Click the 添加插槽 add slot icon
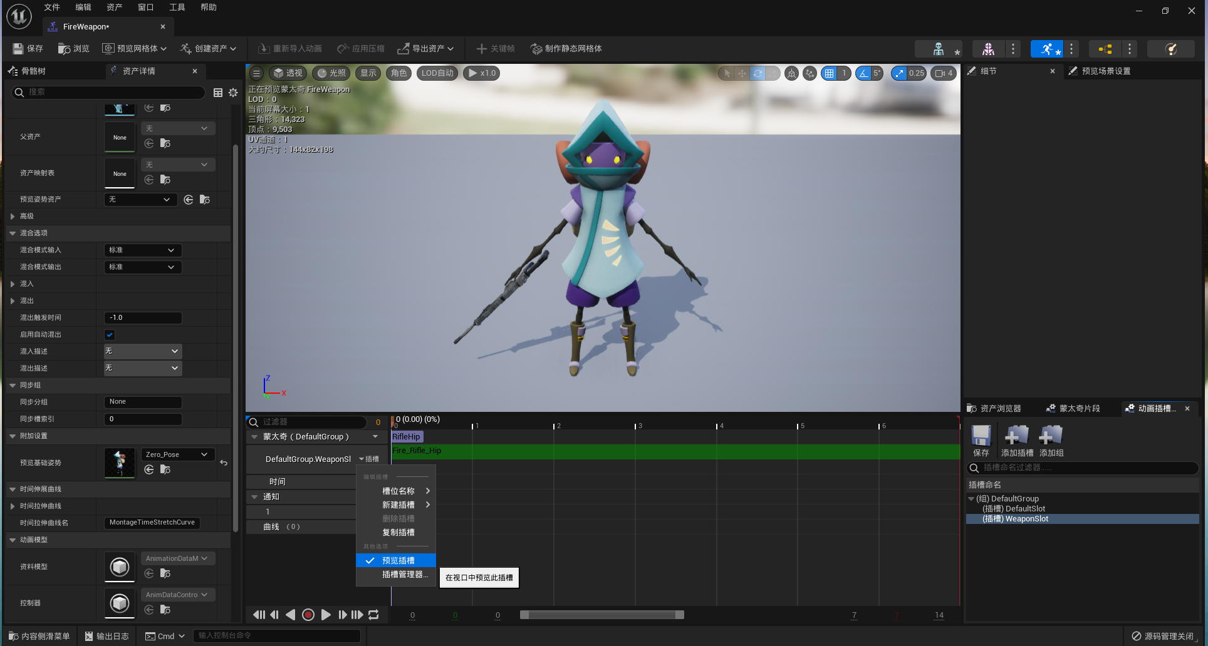The image size is (1208, 646). pos(1017,441)
